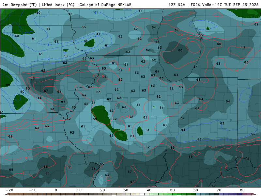Click the -10 label on the color scale
Viewport: 261px width, 196px height.
point(33,190)
